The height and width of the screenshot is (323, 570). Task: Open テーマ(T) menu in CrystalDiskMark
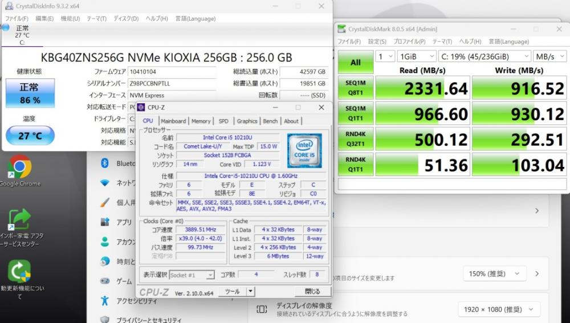tap(442, 42)
